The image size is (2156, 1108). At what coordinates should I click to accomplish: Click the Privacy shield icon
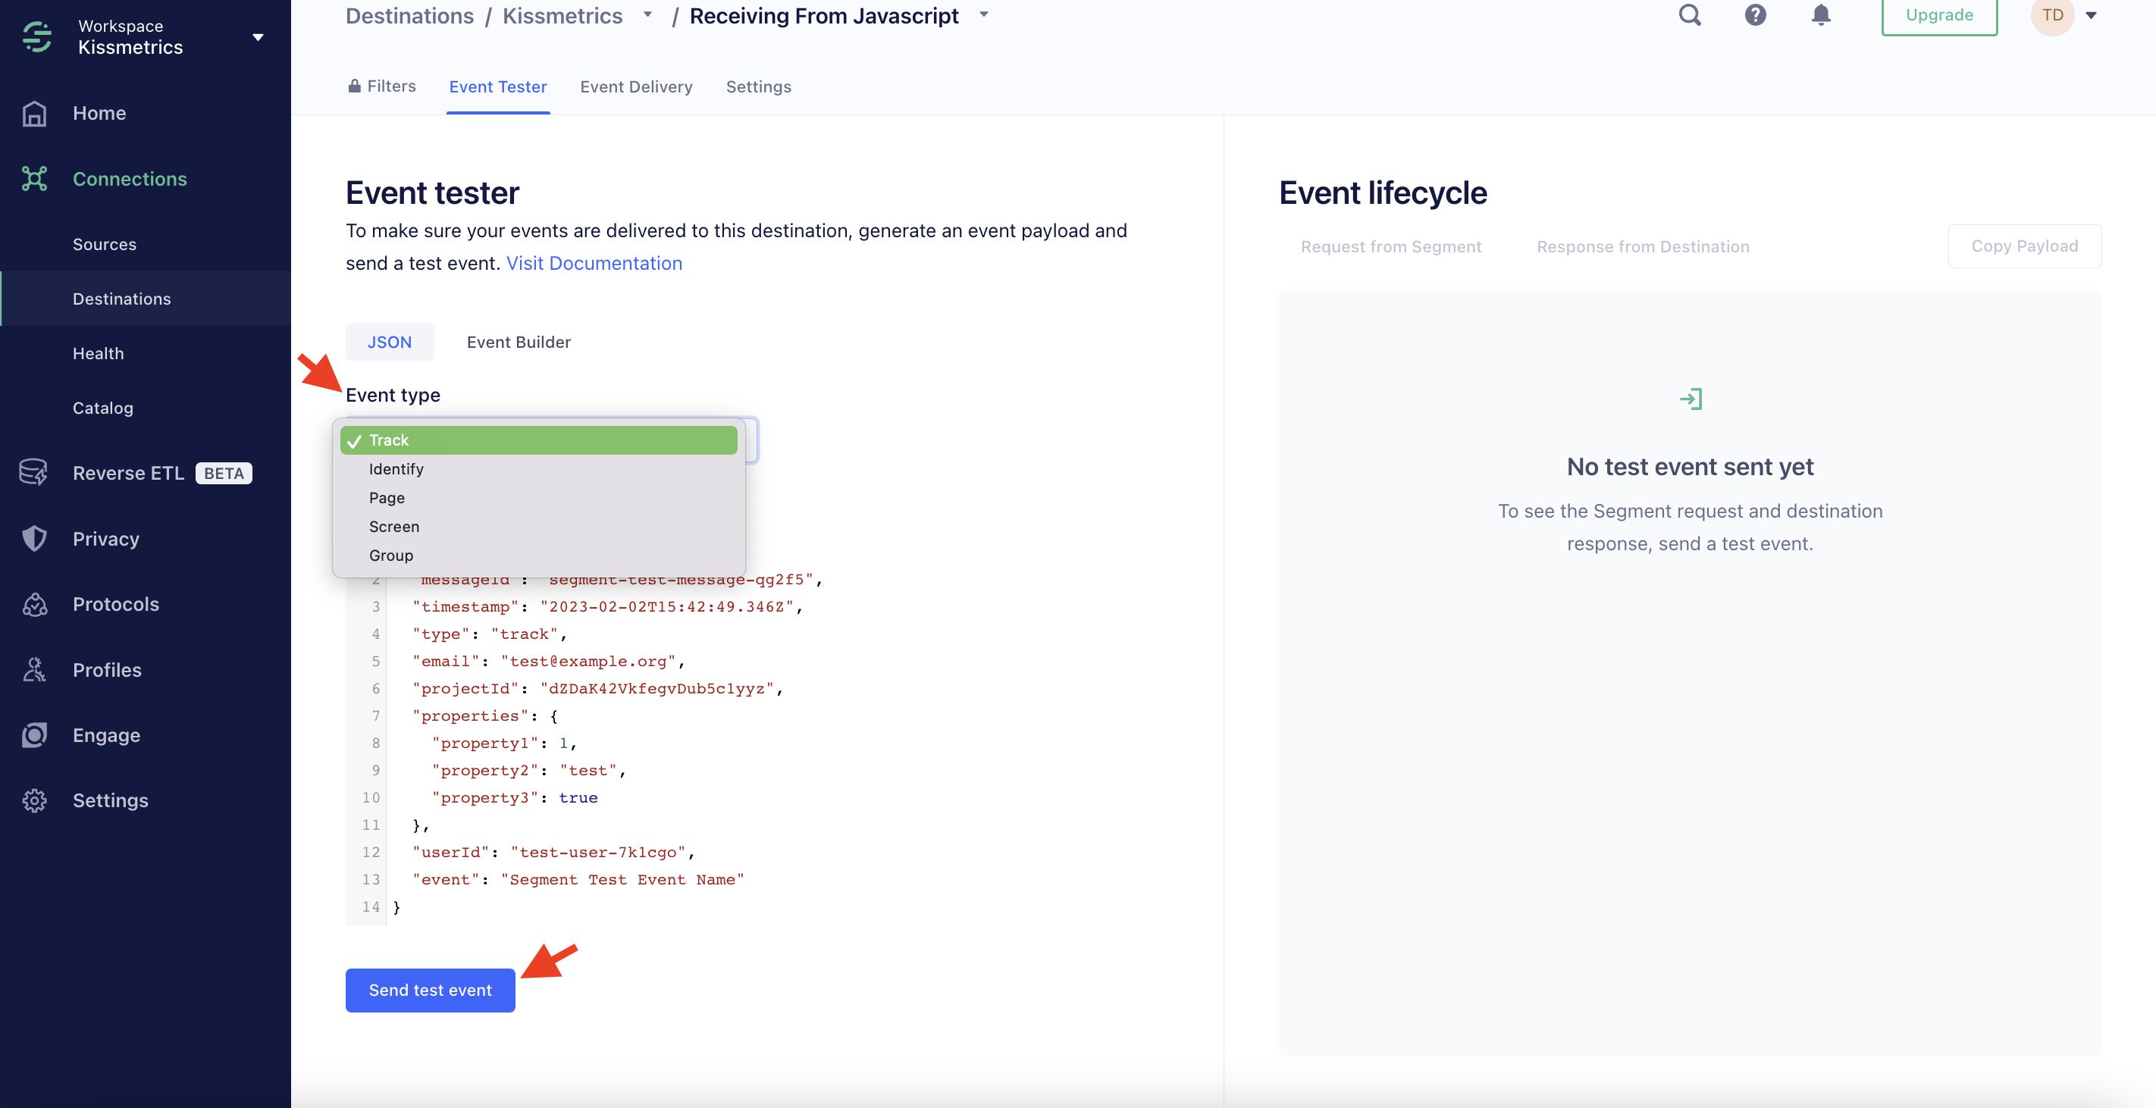(x=34, y=538)
